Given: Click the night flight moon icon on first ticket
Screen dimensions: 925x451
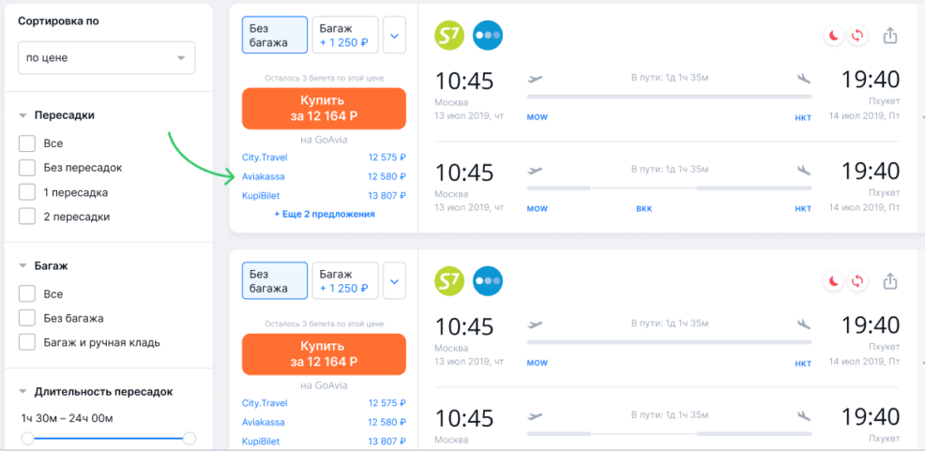Looking at the screenshot, I should tap(832, 36).
